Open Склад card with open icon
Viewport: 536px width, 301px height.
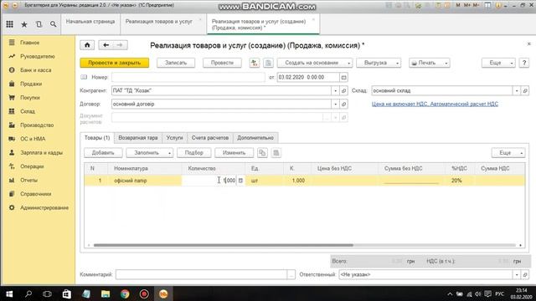525,91
